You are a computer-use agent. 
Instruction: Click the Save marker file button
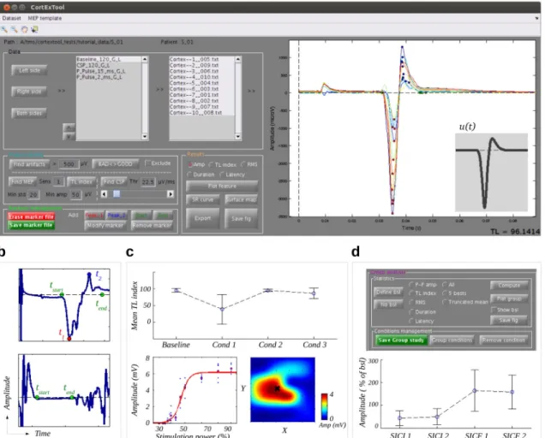tap(31, 225)
